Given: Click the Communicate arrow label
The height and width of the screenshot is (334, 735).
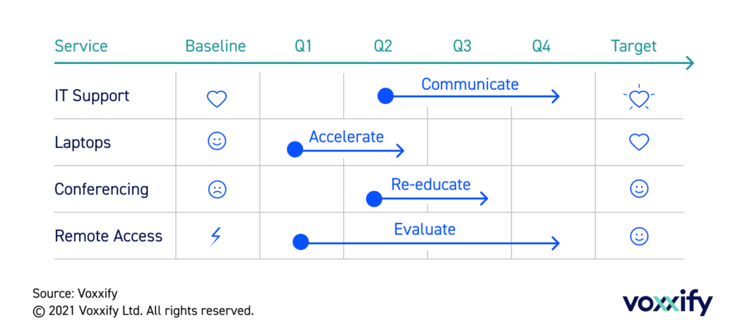Looking at the screenshot, I should (x=469, y=85).
